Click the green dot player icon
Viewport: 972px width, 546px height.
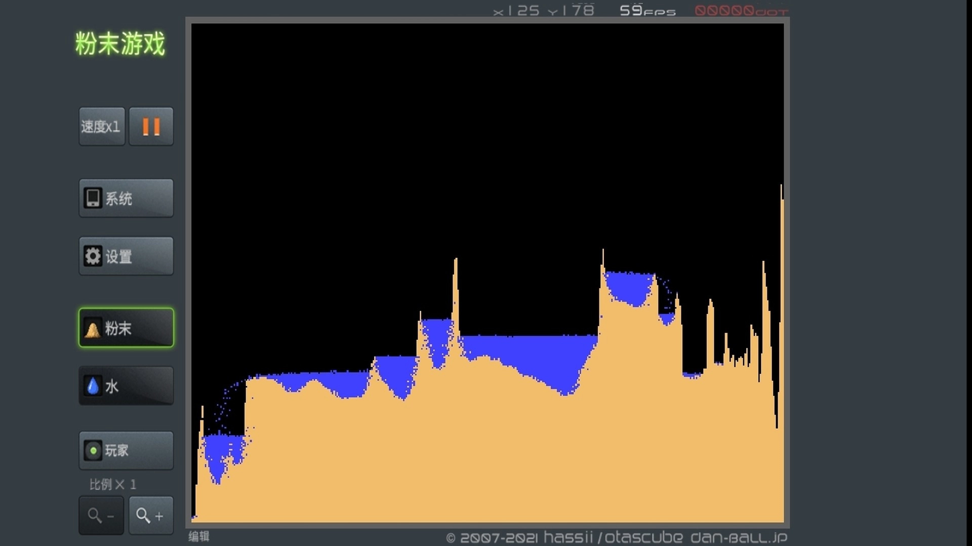click(93, 450)
